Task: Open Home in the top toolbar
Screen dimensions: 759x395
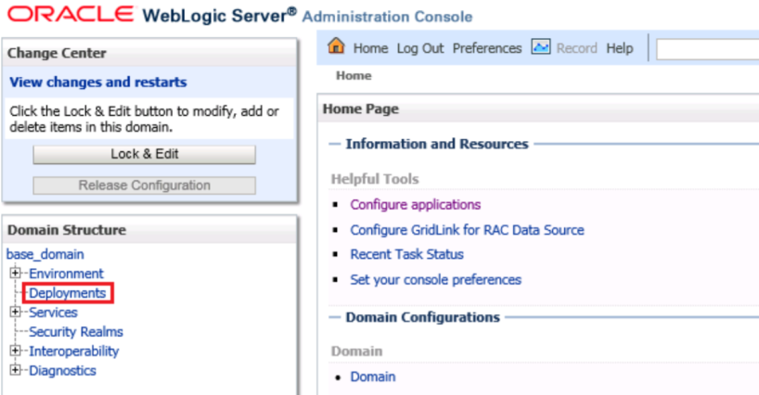Action: 370,48
